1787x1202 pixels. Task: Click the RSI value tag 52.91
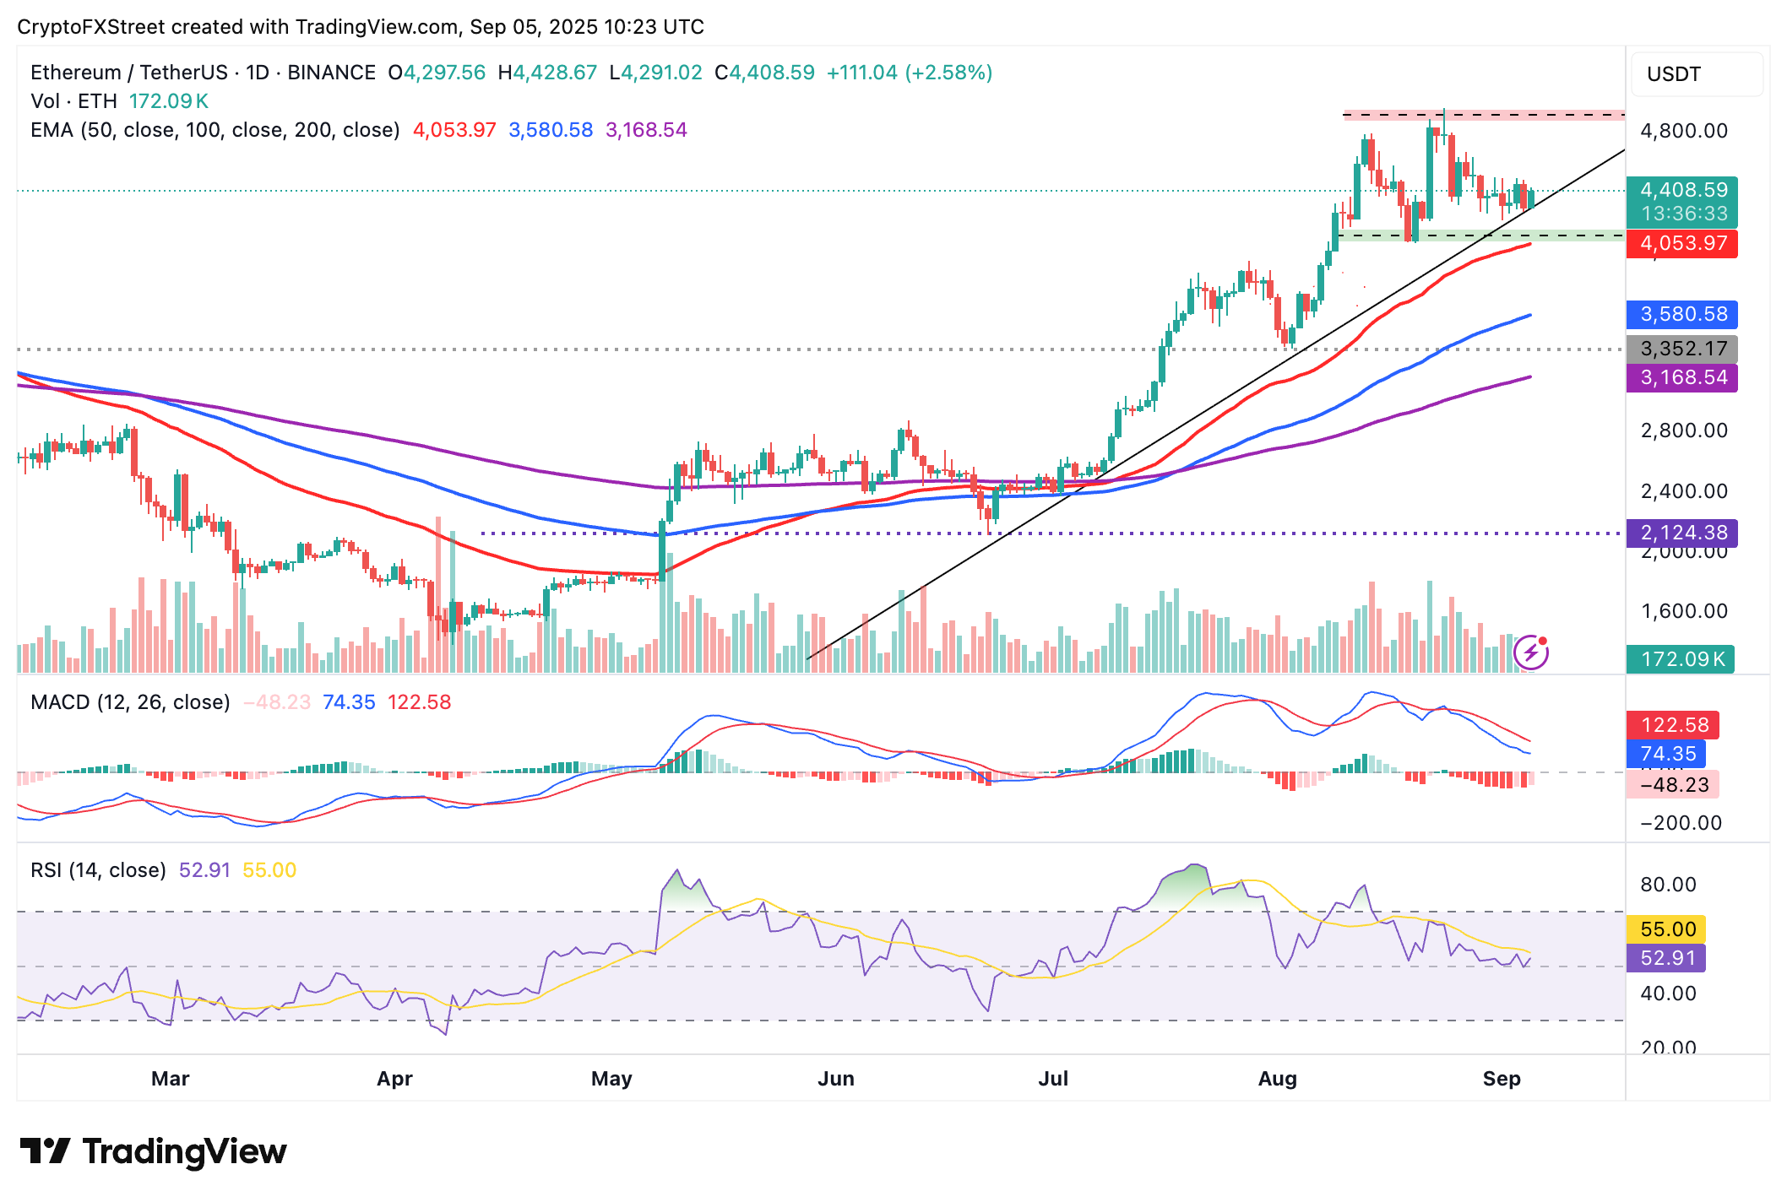(x=1666, y=958)
